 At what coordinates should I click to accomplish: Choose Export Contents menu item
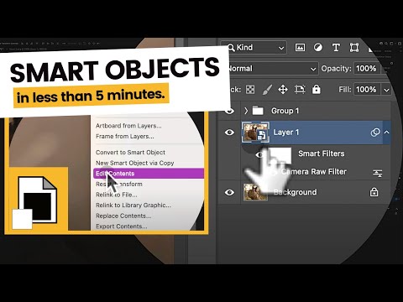122,226
